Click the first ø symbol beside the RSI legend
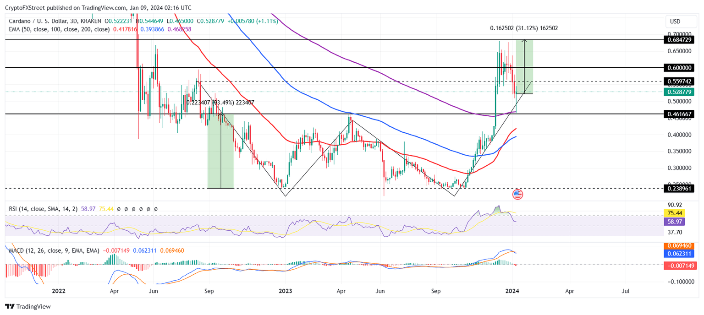The width and height of the screenshot is (704, 315). click(119, 209)
